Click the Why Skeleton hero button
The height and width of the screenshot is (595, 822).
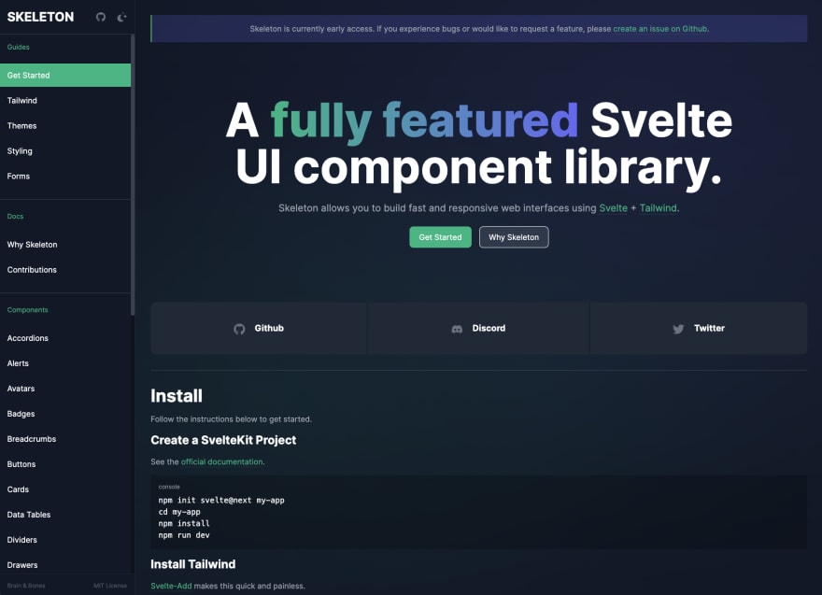click(x=514, y=237)
